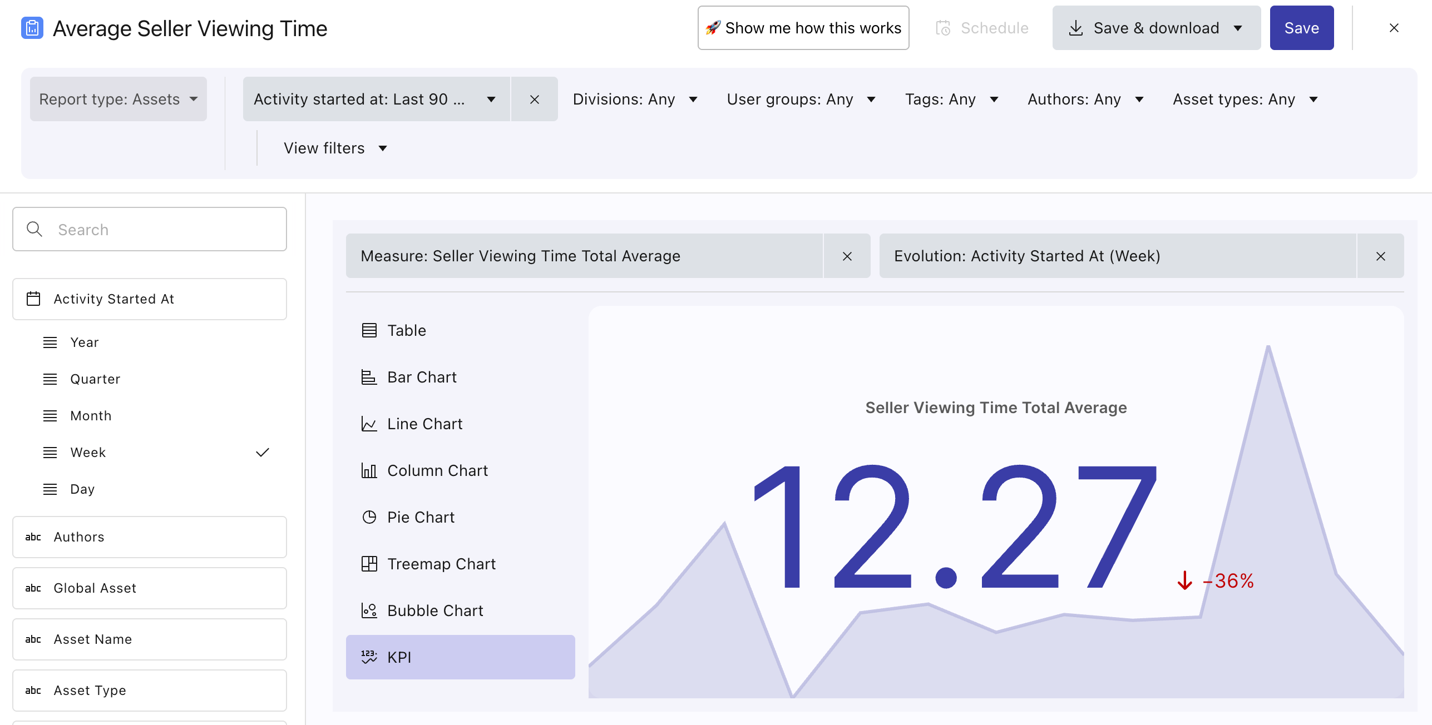This screenshot has width=1432, height=725.
Task: Open the Divisions: Any dropdown
Action: pos(635,99)
